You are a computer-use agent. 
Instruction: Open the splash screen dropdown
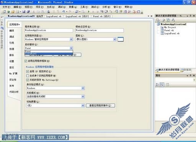(83, 106)
